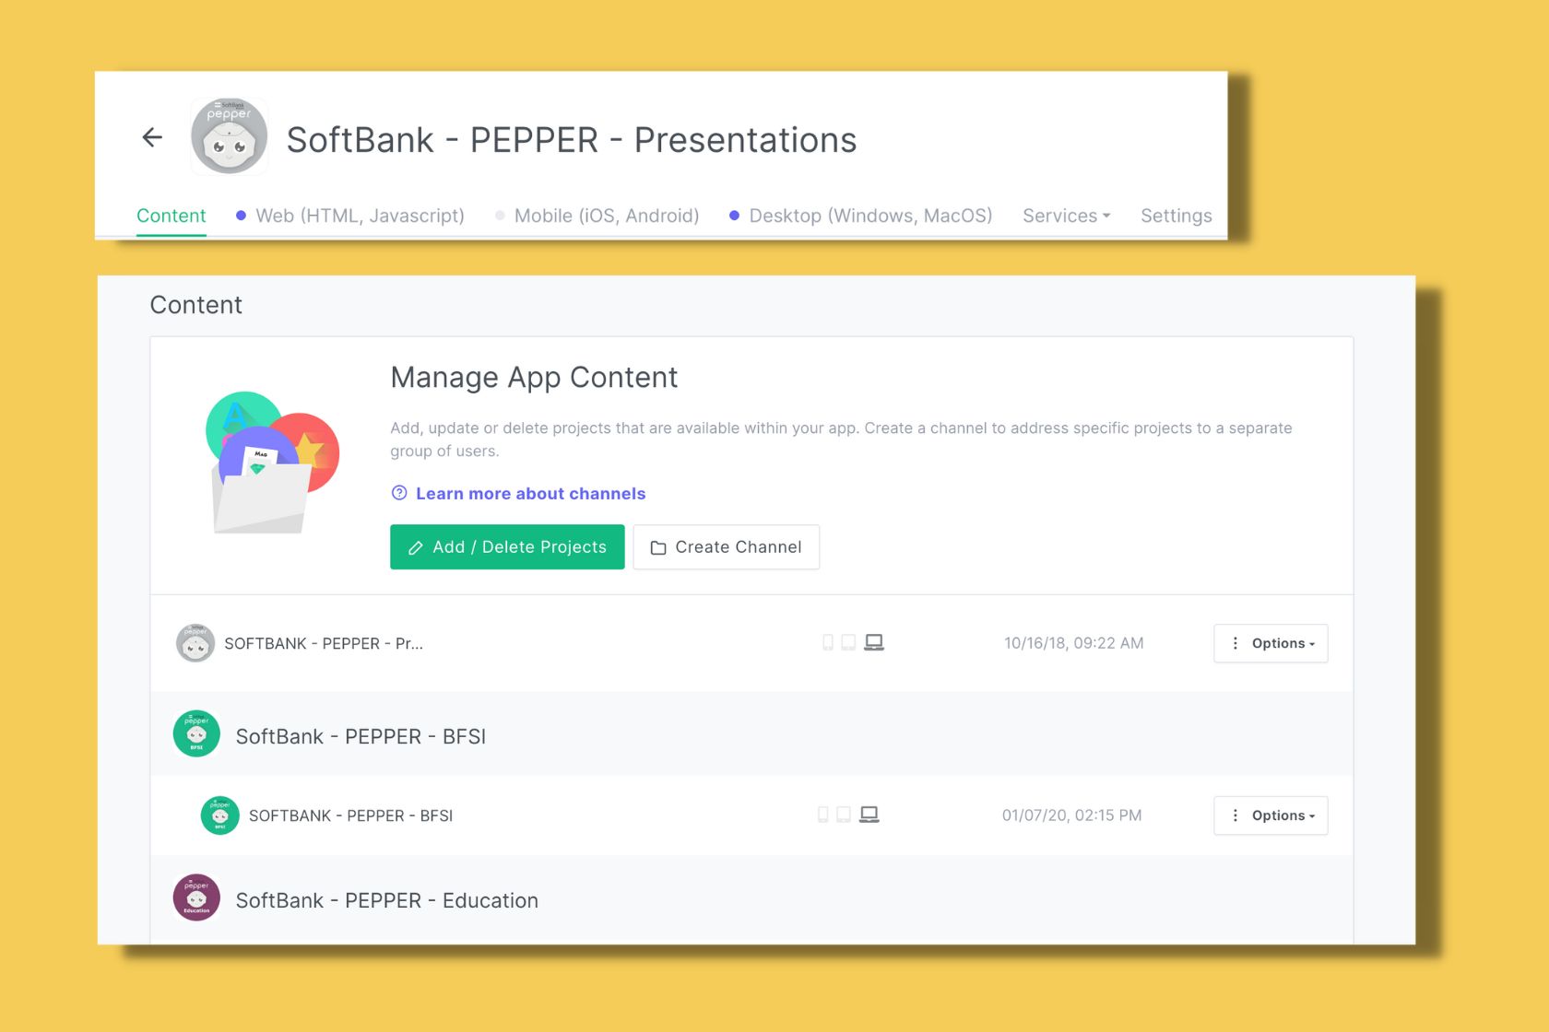The image size is (1549, 1032).
Task: Click the Pepper app icon in the header
Action: [x=229, y=136]
